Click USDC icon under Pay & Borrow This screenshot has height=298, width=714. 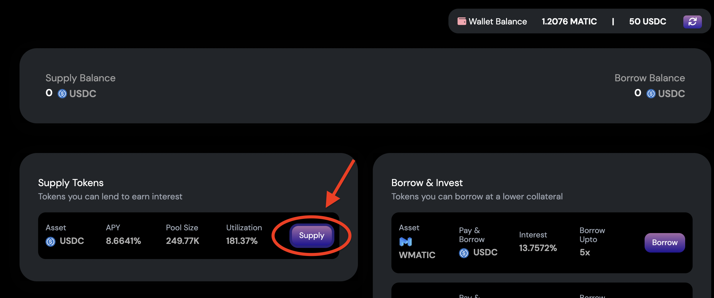coord(464,253)
